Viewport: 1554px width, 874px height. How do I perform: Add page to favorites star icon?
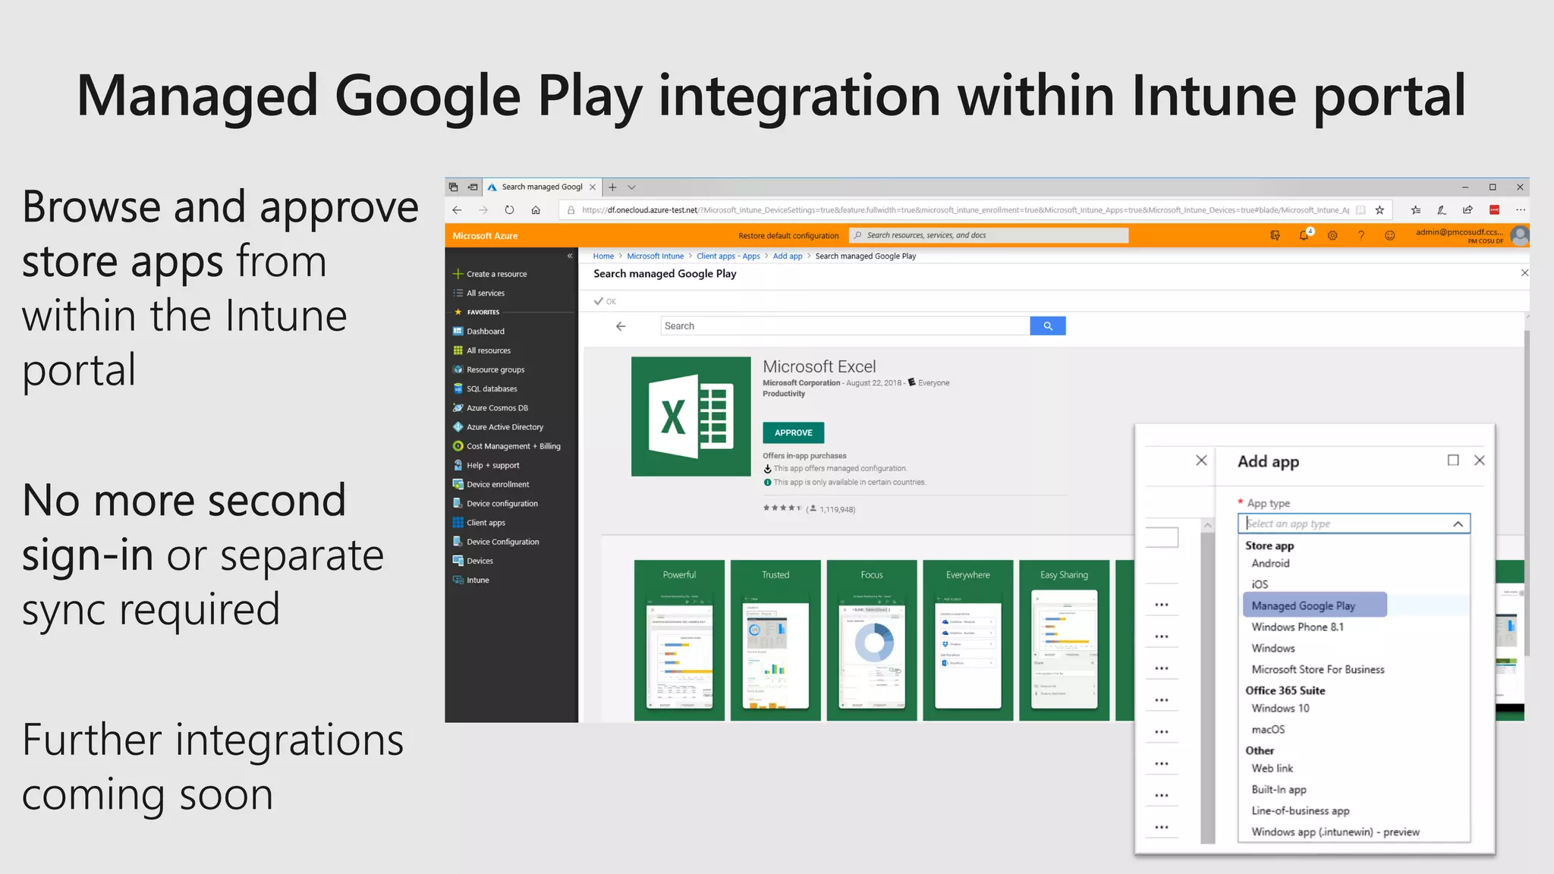click(x=1379, y=210)
